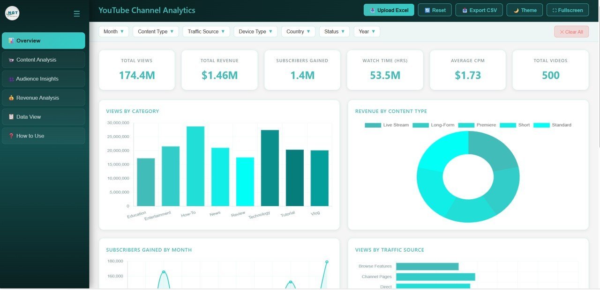This screenshot has width=600, height=290.
Task: Click the How to Use question icon
Action: pyautogui.click(x=11, y=136)
